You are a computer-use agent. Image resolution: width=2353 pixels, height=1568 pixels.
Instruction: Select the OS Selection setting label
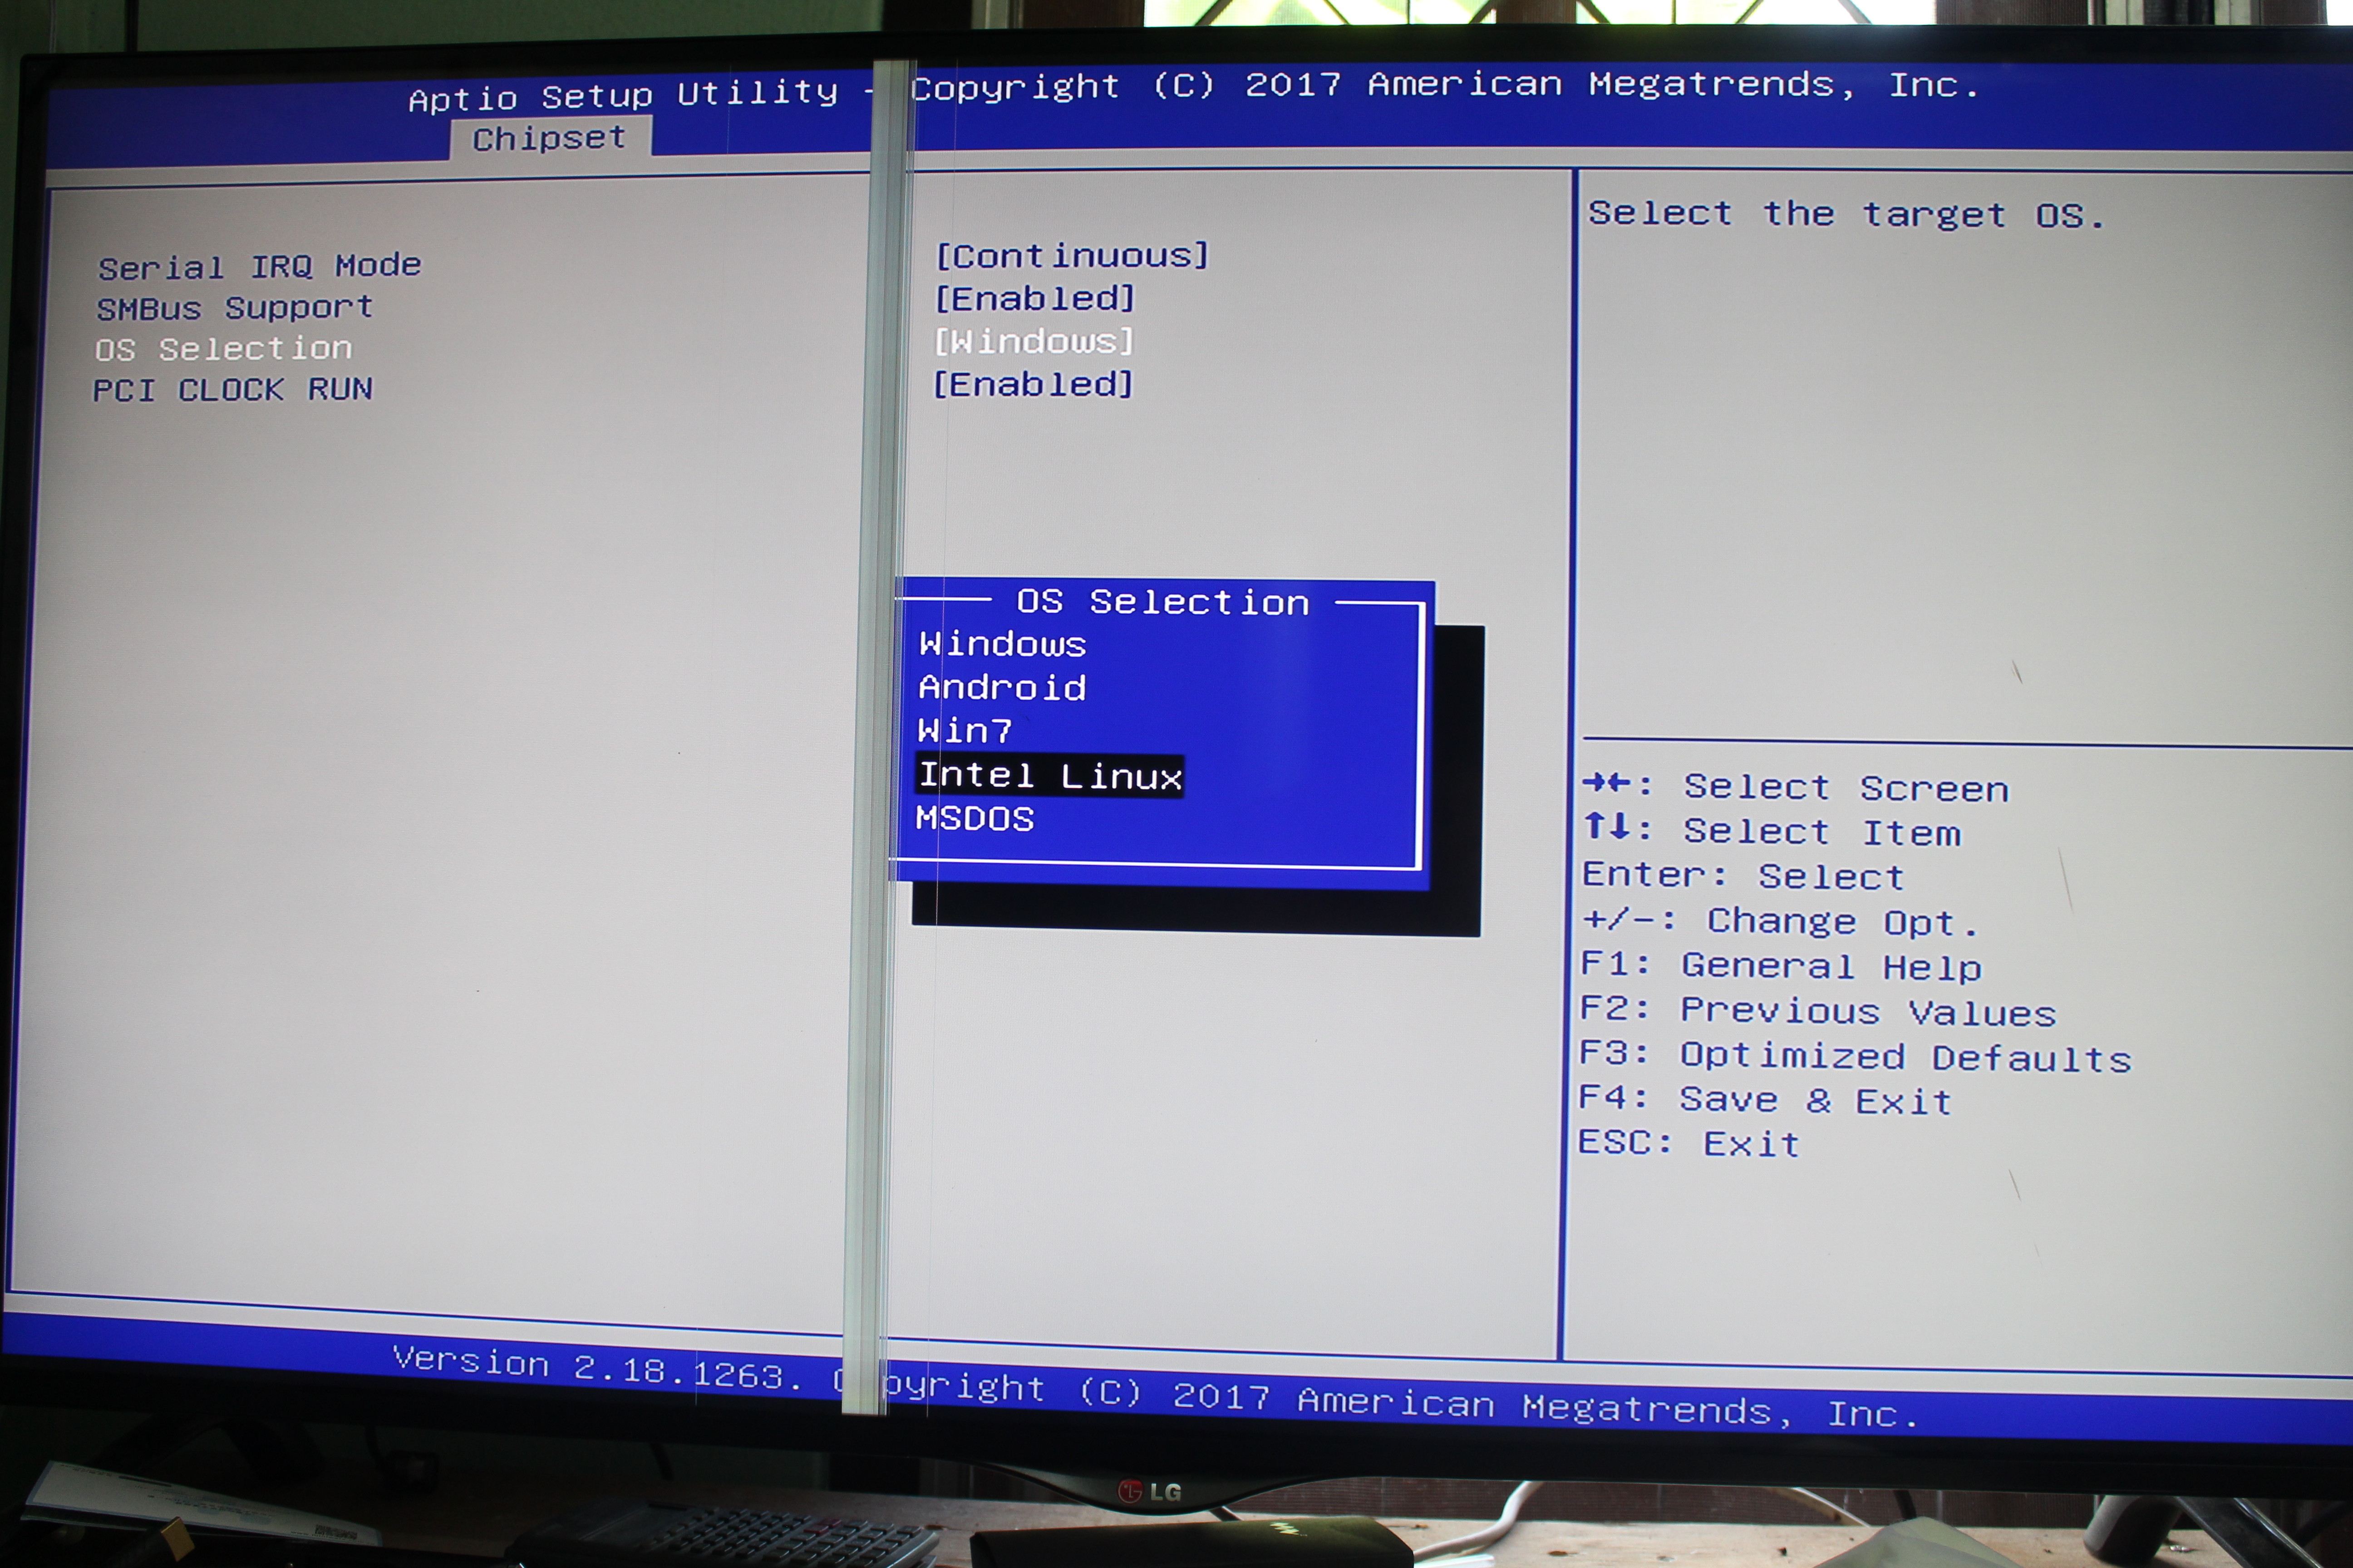coord(223,348)
